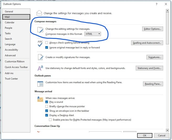
Task: Click the Editor Options button
Action: (153, 29)
